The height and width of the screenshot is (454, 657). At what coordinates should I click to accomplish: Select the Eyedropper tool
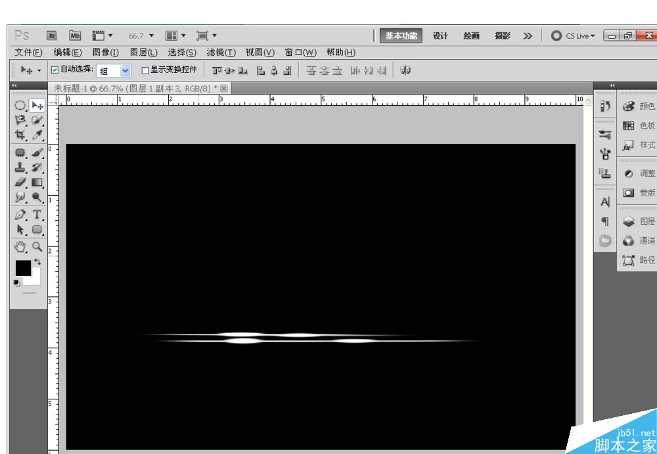(x=37, y=135)
